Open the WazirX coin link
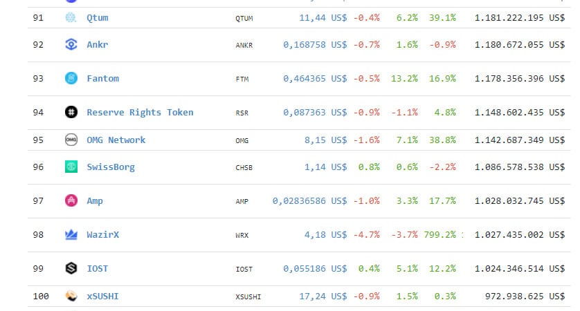 tap(102, 235)
